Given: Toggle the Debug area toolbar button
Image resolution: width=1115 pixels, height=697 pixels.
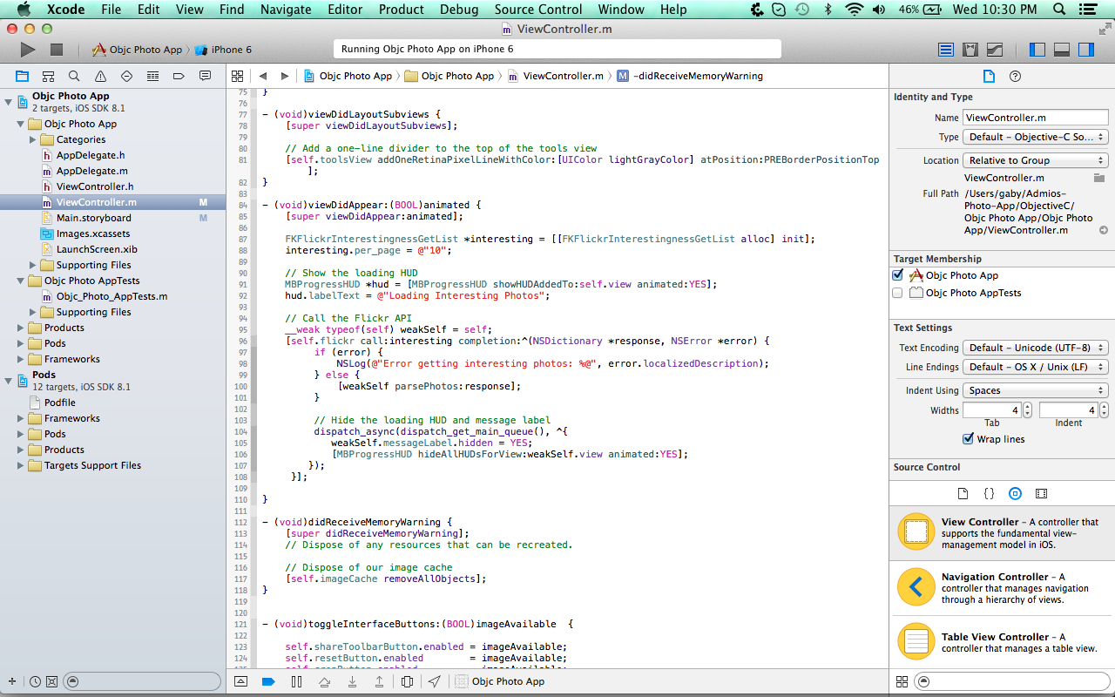Looking at the screenshot, I should [x=1061, y=50].
